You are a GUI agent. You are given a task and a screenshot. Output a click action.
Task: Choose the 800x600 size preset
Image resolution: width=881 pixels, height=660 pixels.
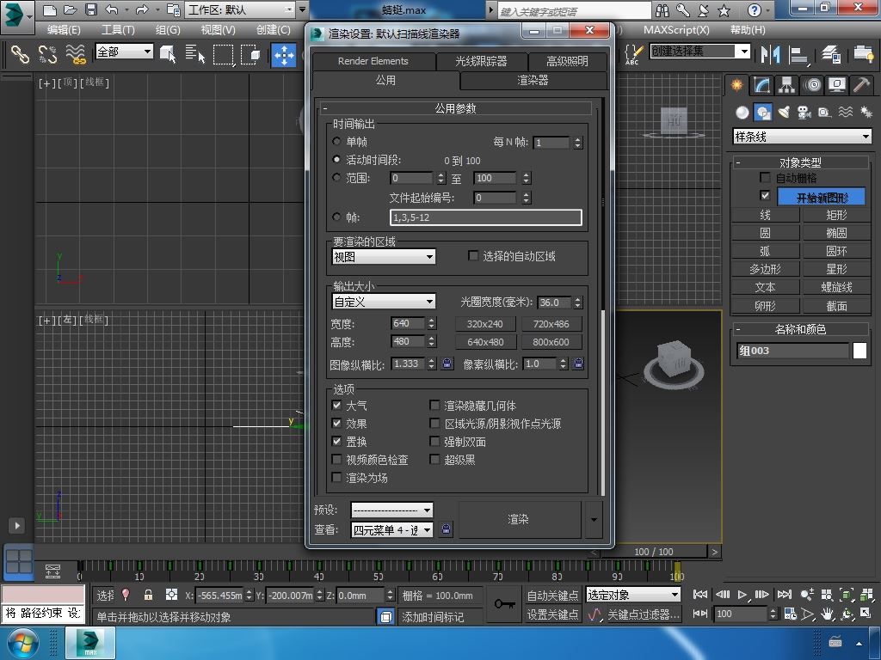tap(551, 342)
